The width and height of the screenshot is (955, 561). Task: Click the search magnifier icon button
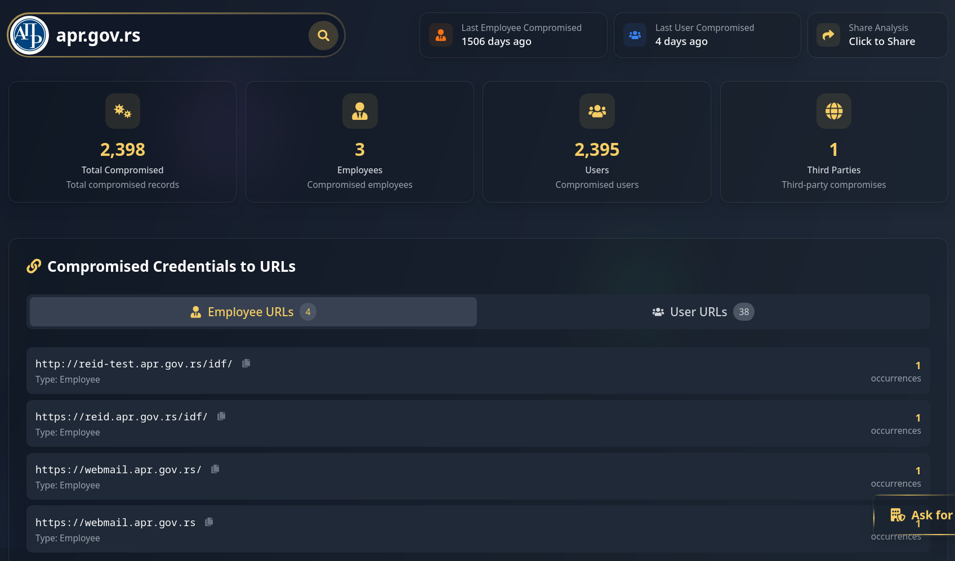tap(323, 35)
